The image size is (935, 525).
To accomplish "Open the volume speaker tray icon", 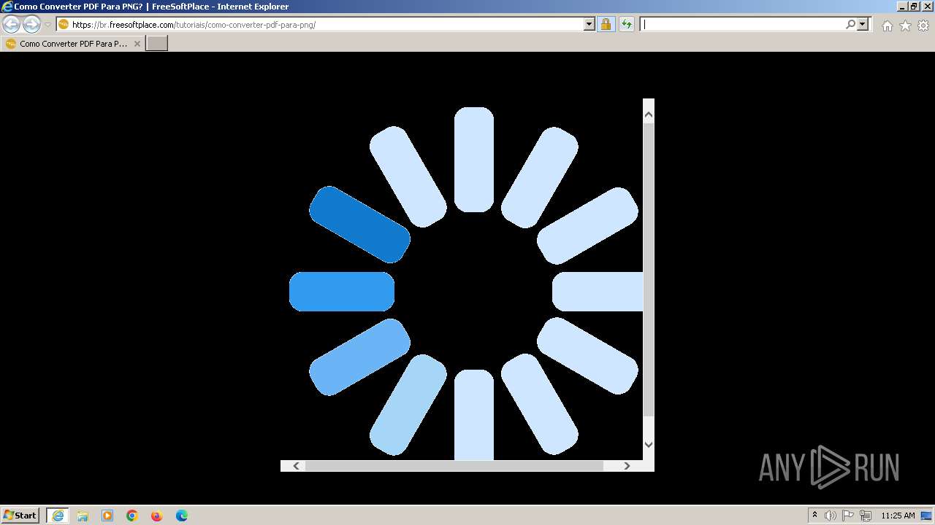I will point(831,516).
